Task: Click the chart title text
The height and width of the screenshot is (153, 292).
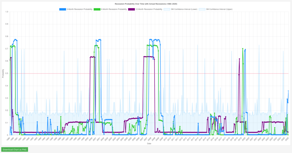Action: [x=146, y=4]
